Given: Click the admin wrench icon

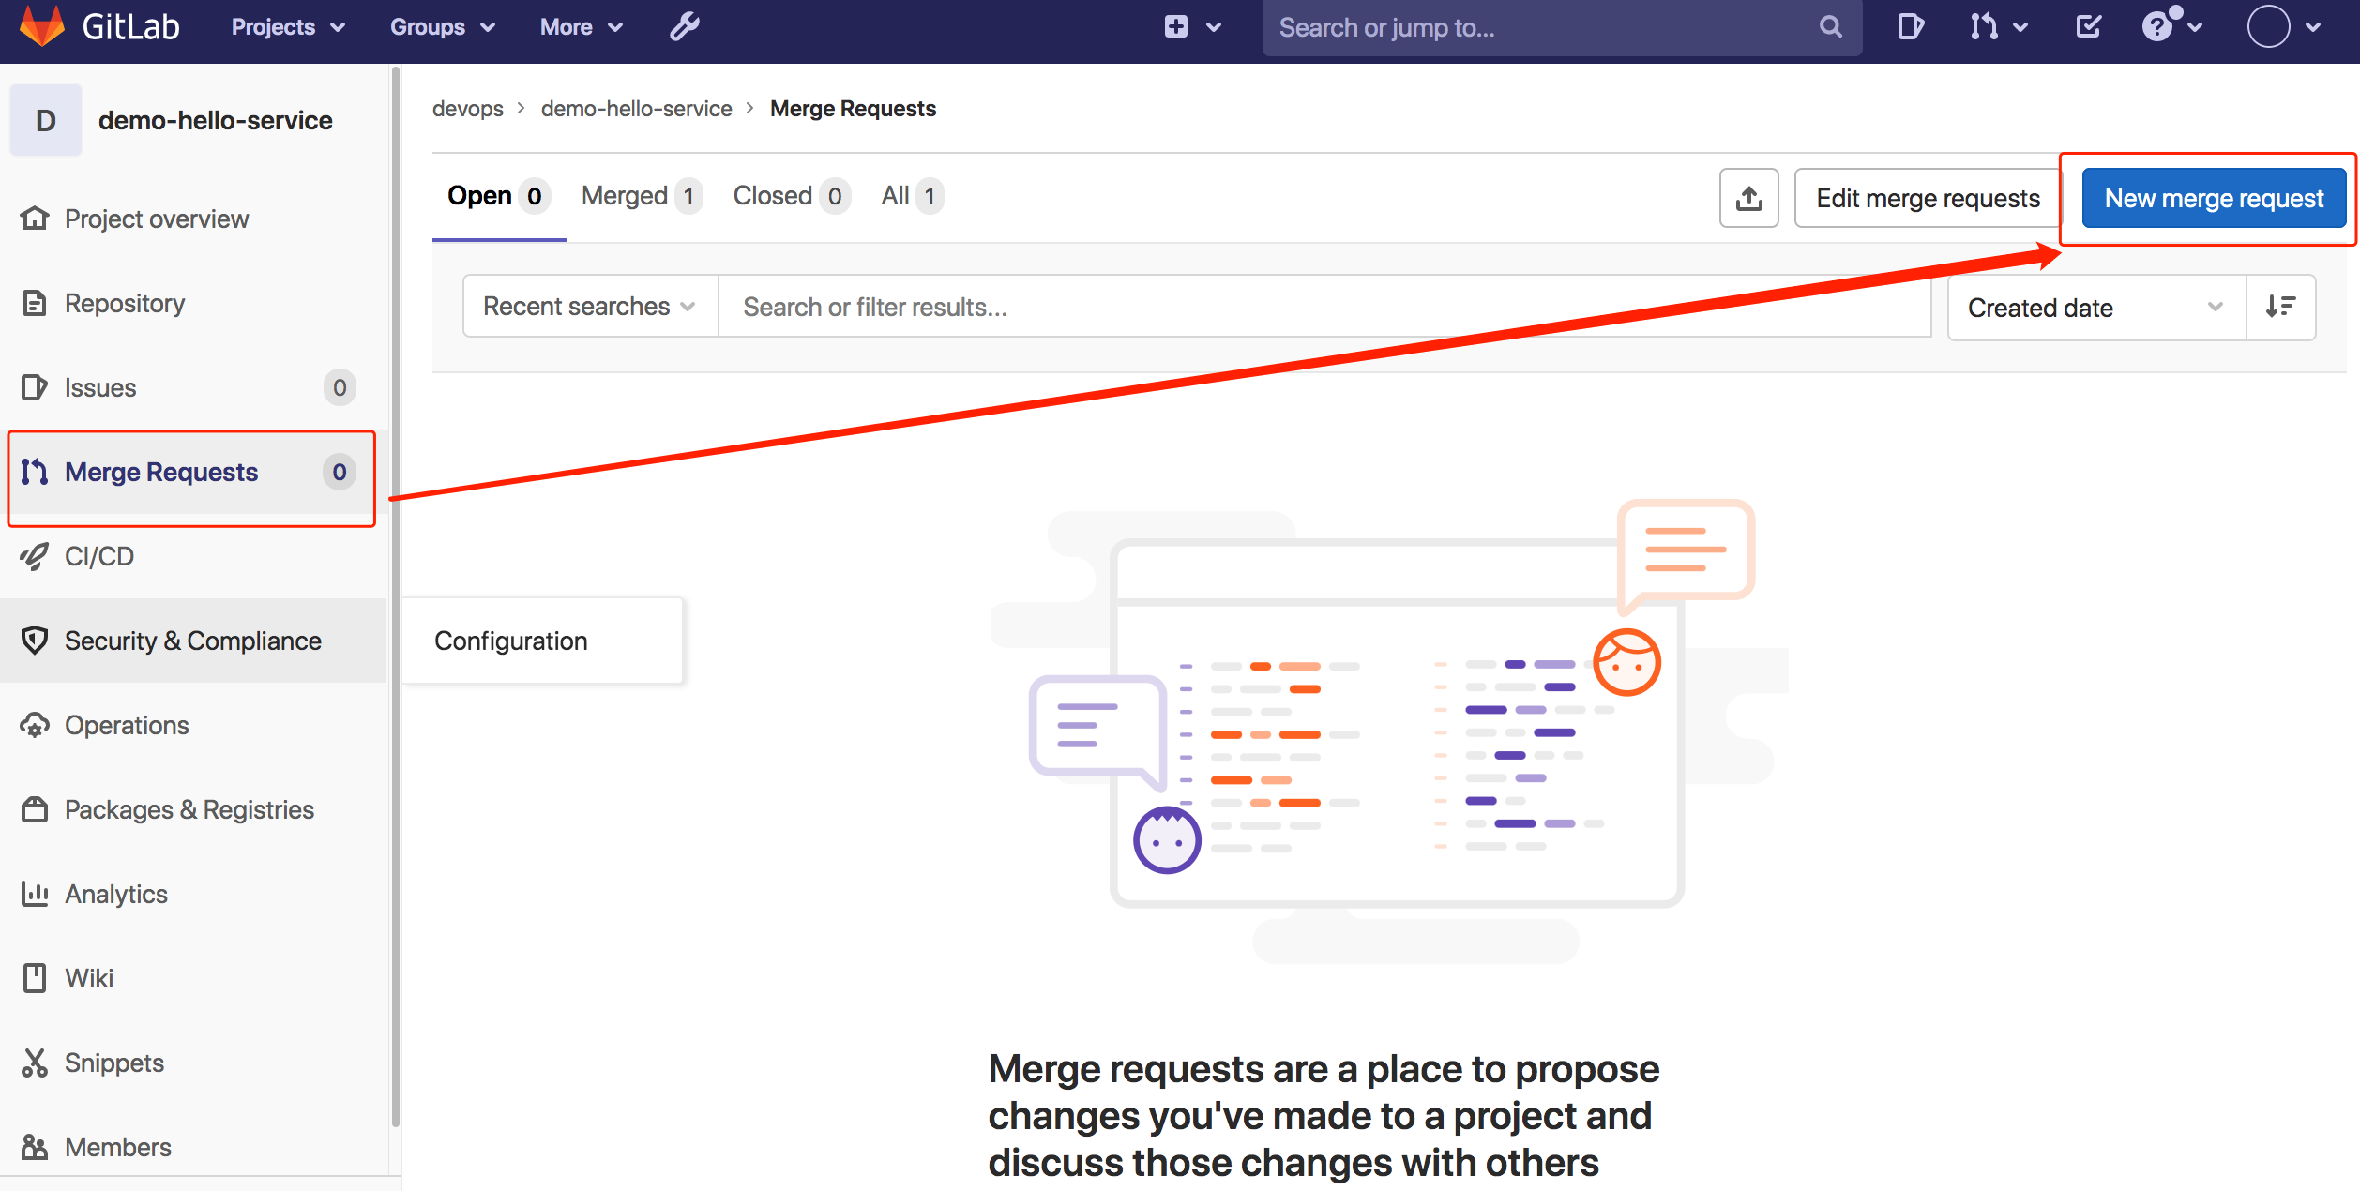Looking at the screenshot, I should pyautogui.click(x=684, y=26).
